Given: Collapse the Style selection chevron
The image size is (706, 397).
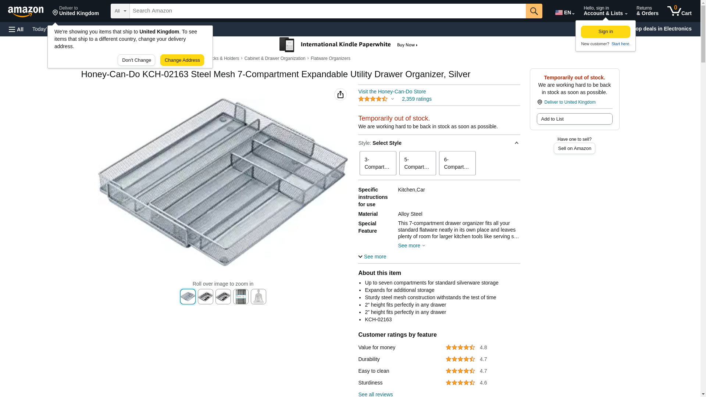Looking at the screenshot, I should 516,143.
